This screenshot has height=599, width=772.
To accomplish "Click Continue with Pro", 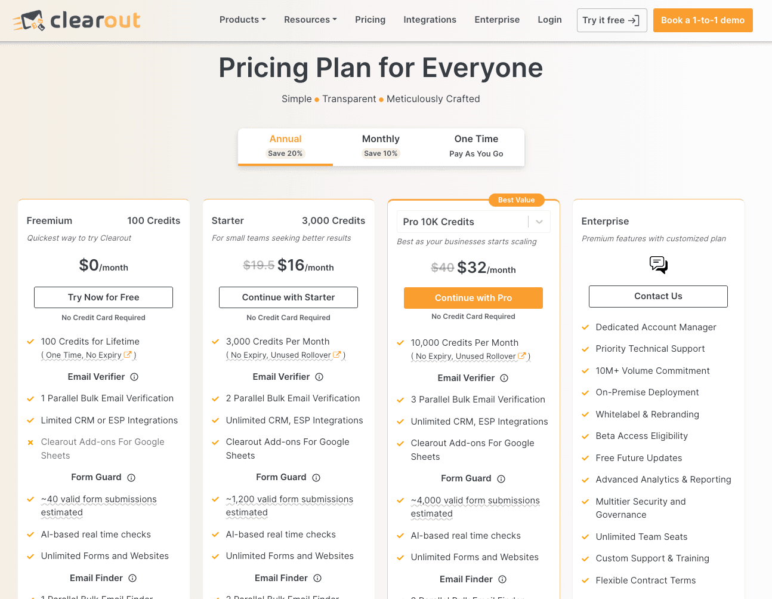I will click(x=473, y=297).
